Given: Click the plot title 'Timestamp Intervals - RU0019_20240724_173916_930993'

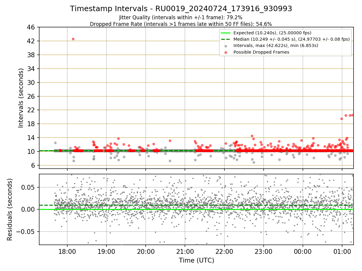Looking at the screenshot, I should tap(181, 9).
